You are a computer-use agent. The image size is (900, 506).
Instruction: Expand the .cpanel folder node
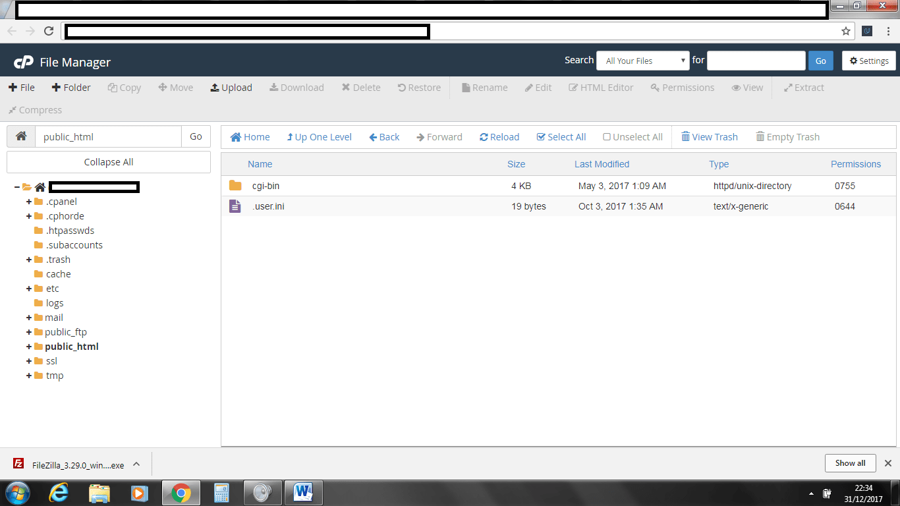(x=29, y=202)
